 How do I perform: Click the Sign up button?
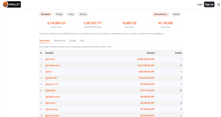tap(209, 4)
